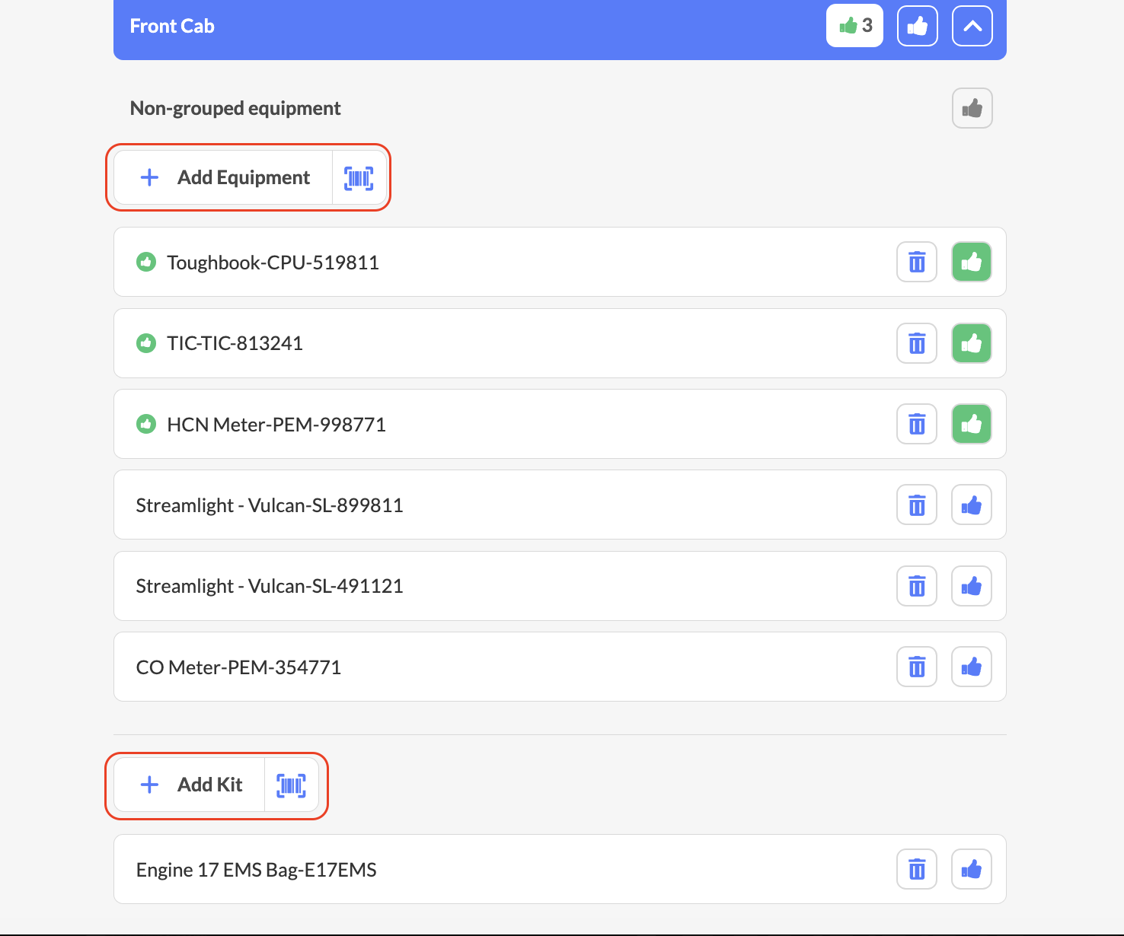
Task: Delete TIC-TIC-813241 item
Action: pyautogui.click(x=917, y=343)
